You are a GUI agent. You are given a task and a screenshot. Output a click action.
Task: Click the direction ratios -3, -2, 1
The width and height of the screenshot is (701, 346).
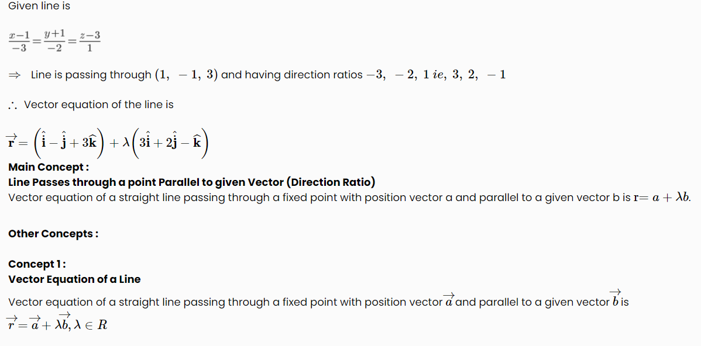click(397, 75)
